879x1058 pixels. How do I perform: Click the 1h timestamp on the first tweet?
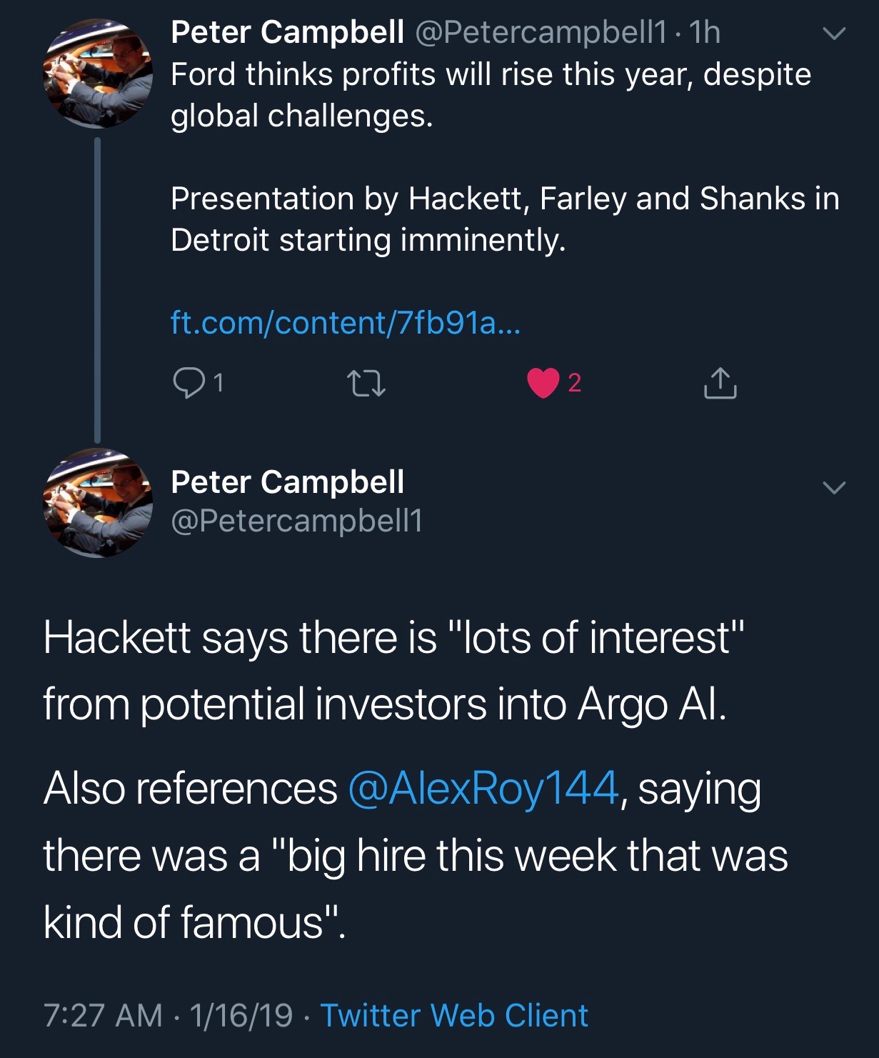(x=705, y=32)
